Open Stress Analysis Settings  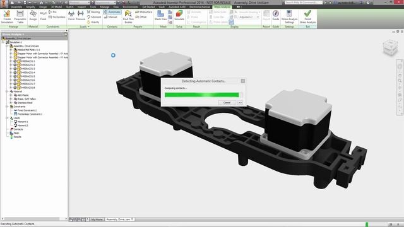point(289,17)
